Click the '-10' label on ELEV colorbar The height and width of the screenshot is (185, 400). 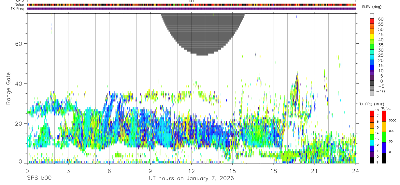coord(380,91)
